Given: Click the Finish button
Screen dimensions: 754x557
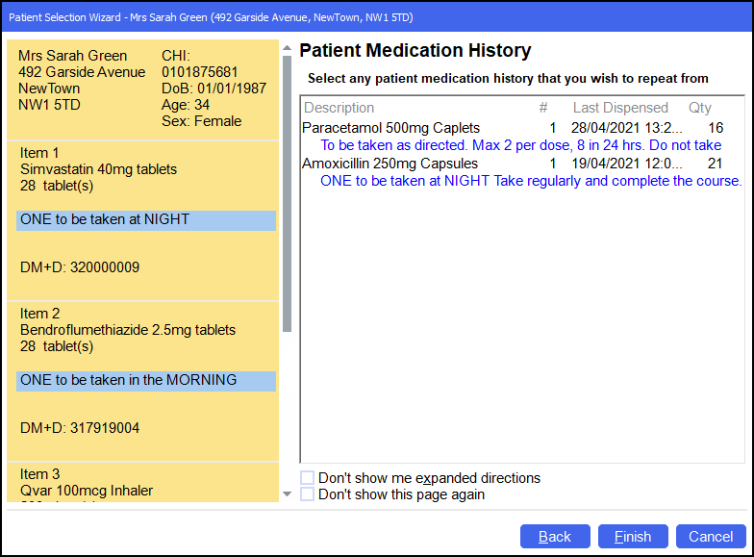Looking at the screenshot, I should coord(633,537).
